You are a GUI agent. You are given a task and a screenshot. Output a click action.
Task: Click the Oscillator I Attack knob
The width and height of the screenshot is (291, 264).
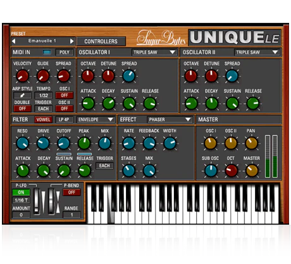click(88, 103)
